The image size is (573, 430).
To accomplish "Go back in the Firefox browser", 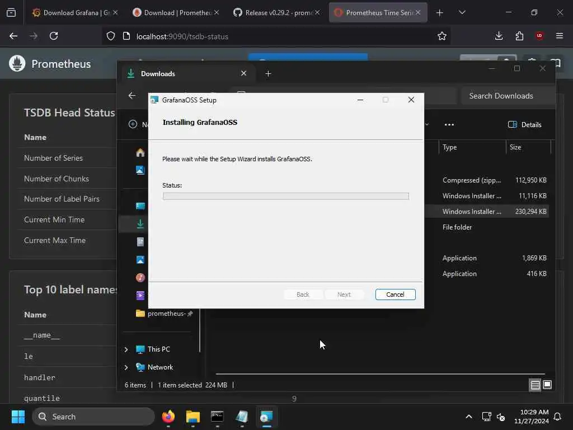I will pyautogui.click(x=13, y=36).
